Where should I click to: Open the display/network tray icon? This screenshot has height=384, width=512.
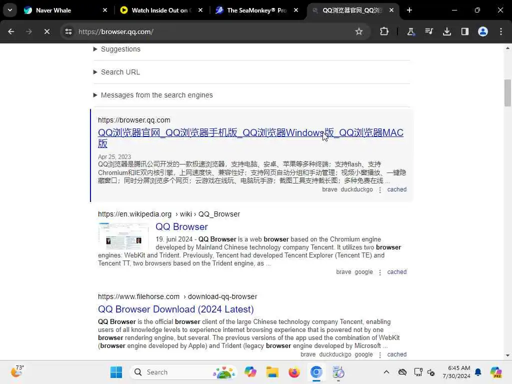[418, 372]
